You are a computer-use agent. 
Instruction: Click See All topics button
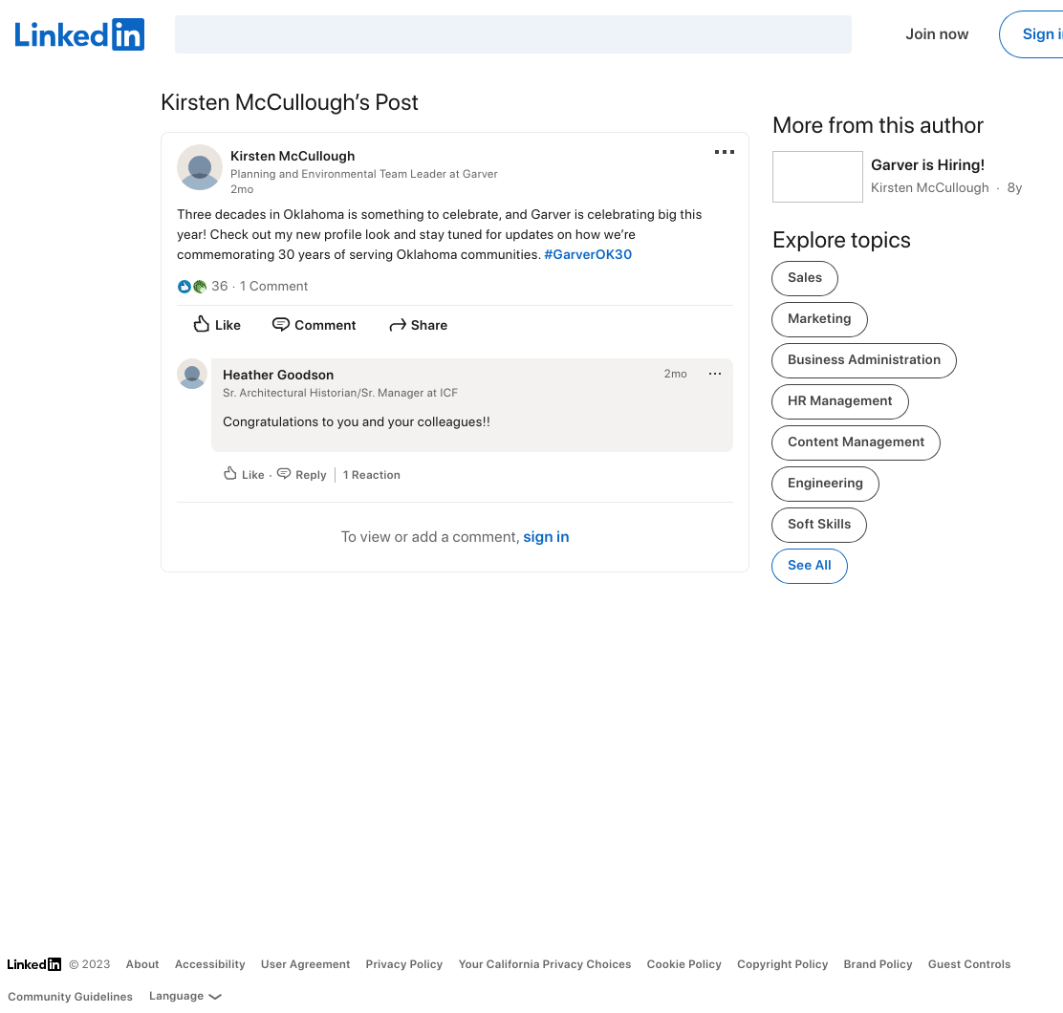(x=810, y=566)
